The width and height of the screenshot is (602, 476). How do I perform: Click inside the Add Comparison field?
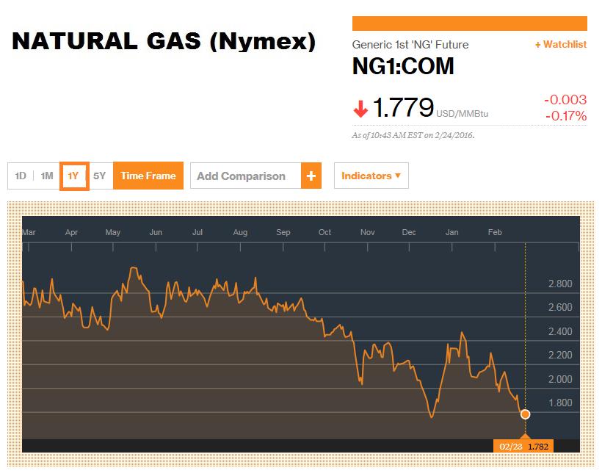246,176
